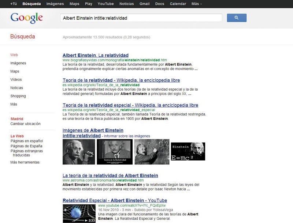Select Imágenes filter in left sidebar
This screenshot has width=293, height=223.
18,63
